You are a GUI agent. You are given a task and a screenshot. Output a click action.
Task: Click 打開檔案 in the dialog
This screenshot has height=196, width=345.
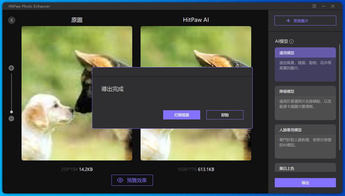[182, 115]
